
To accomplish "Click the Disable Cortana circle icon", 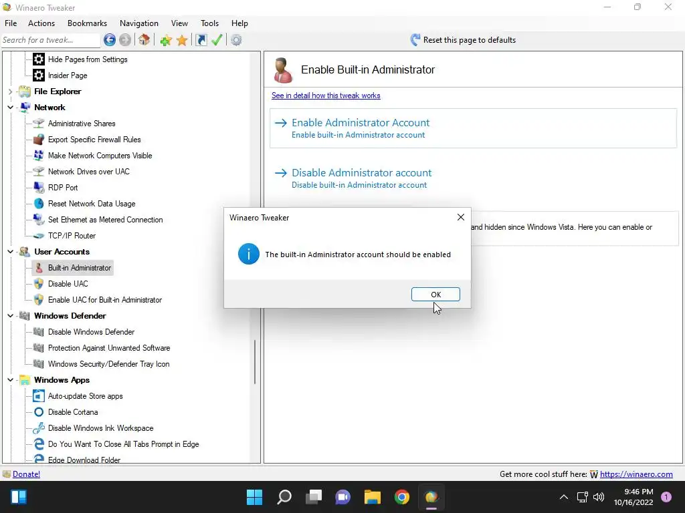I will coord(39,412).
